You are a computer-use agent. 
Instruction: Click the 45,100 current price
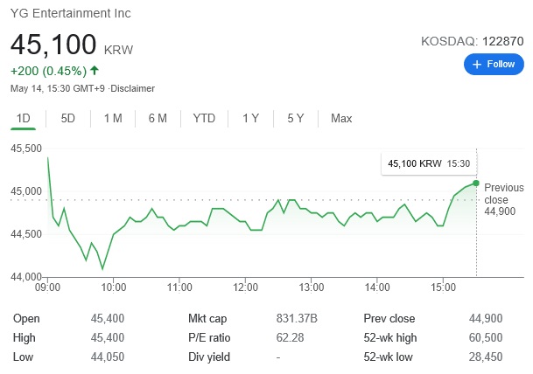(53, 45)
